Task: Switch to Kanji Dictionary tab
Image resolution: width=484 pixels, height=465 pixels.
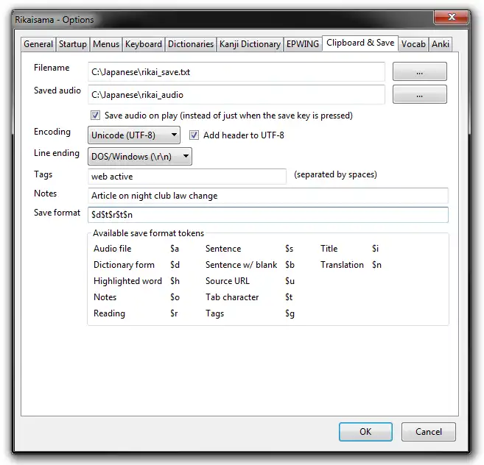Action: click(250, 44)
